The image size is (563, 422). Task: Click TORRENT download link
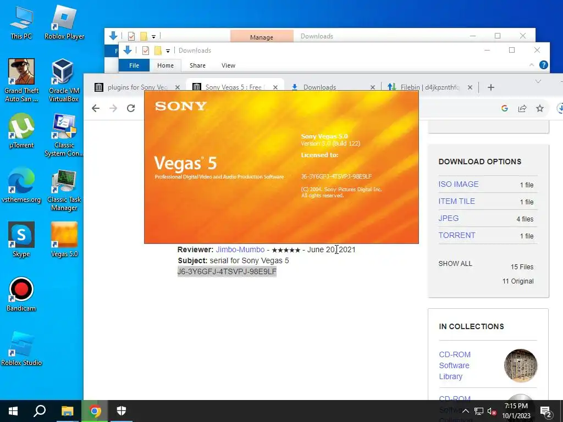click(x=457, y=235)
